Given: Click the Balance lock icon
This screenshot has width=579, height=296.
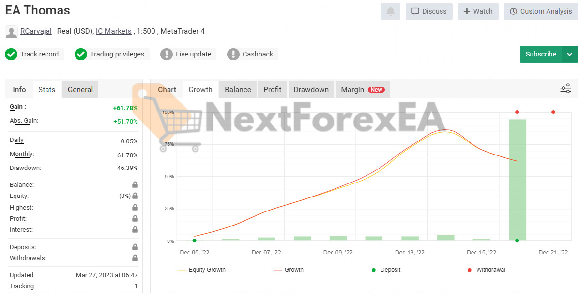Looking at the screenshot, I should point(135,184).
